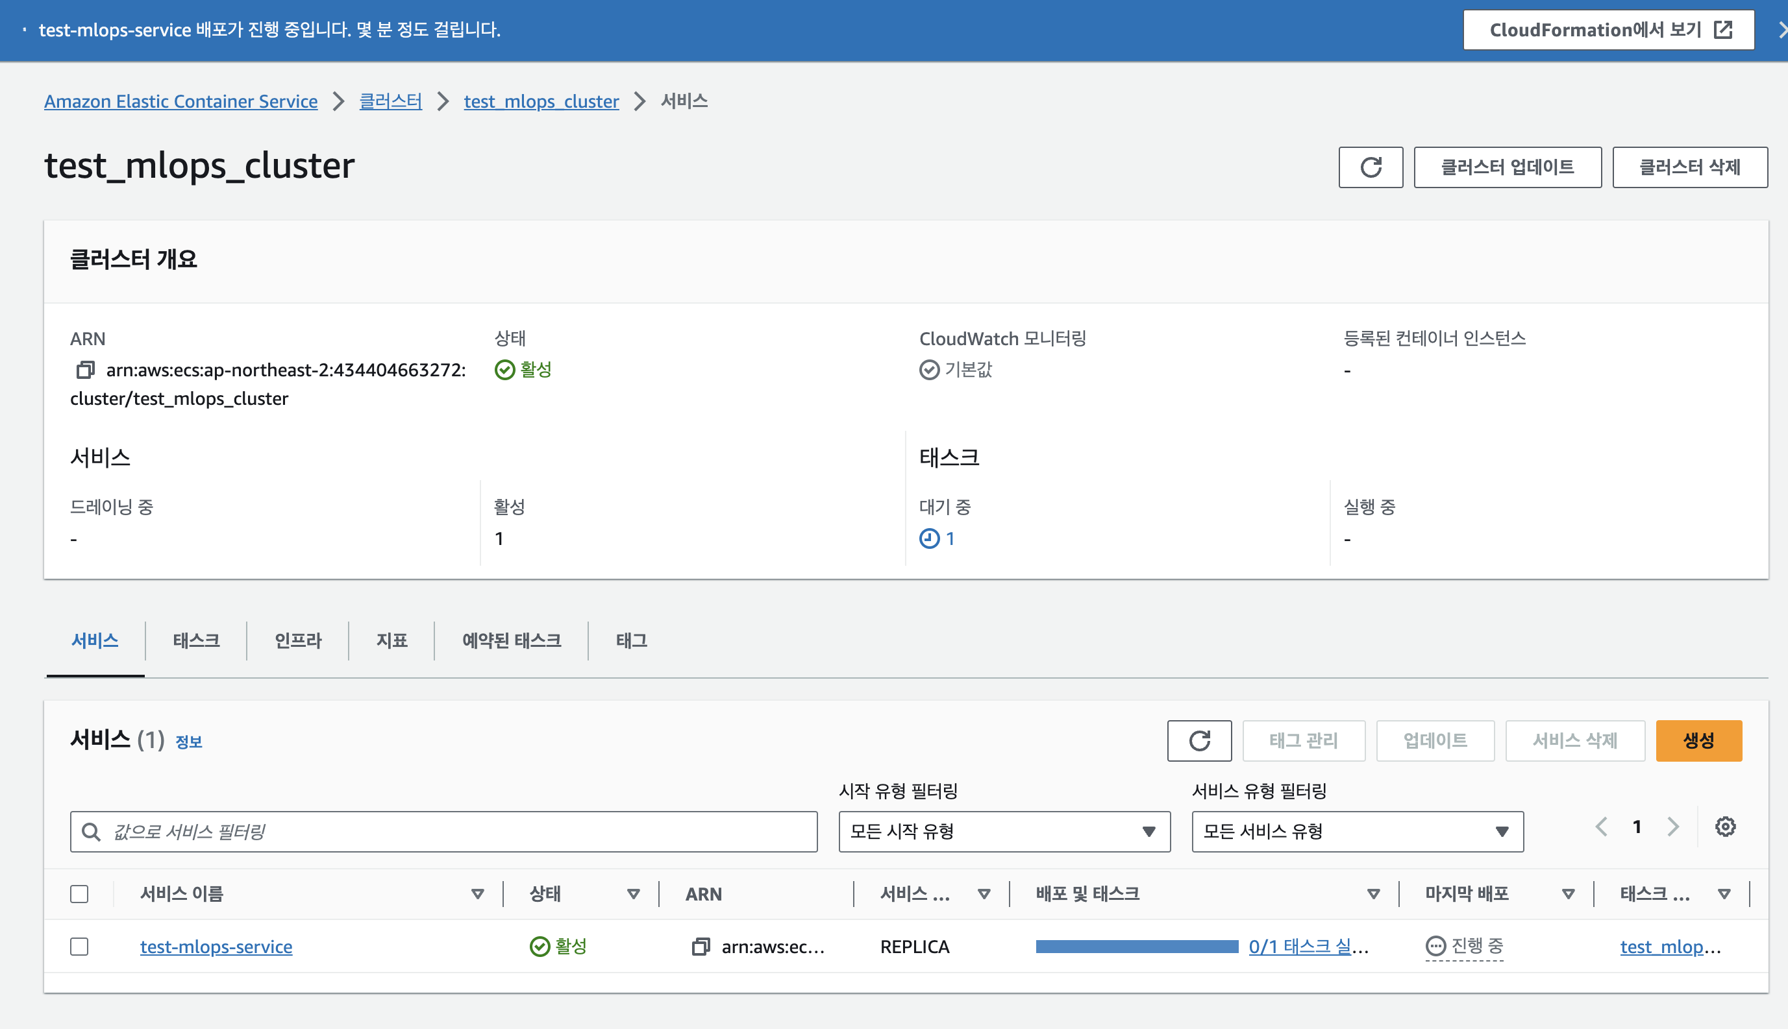Go to next page arrow
This screenshot has width=1788, height=1029.
tap(1672, 826)
